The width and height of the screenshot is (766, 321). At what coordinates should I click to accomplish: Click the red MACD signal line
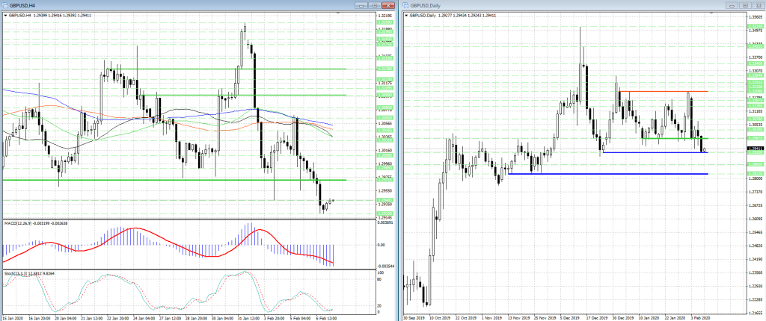135,228
